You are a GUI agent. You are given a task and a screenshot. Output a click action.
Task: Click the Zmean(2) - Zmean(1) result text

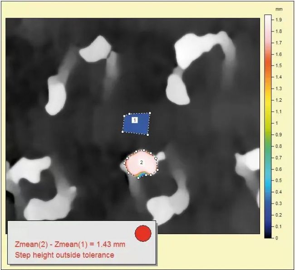70,245
